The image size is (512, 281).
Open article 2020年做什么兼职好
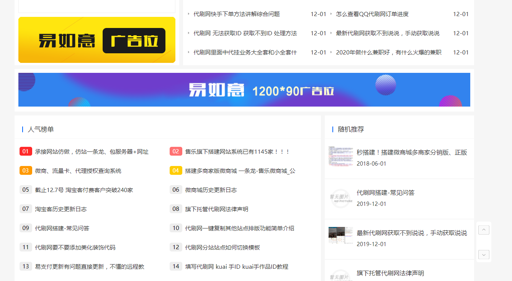pos(389,53)
